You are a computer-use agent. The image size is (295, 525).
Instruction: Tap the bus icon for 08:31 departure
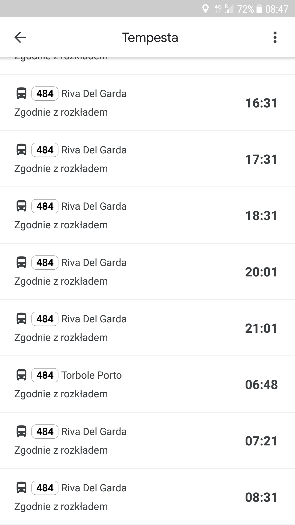(22, 488)
